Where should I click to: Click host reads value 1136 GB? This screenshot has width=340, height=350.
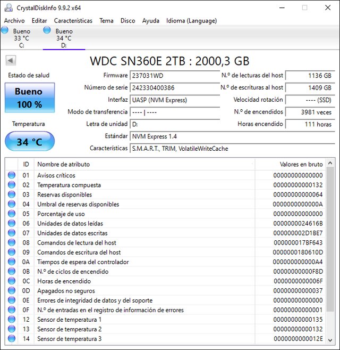point(310,76)
